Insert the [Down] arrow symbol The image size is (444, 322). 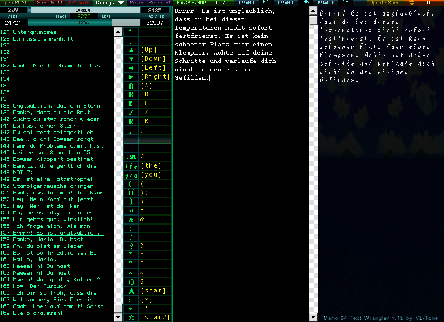coord(131,59)
